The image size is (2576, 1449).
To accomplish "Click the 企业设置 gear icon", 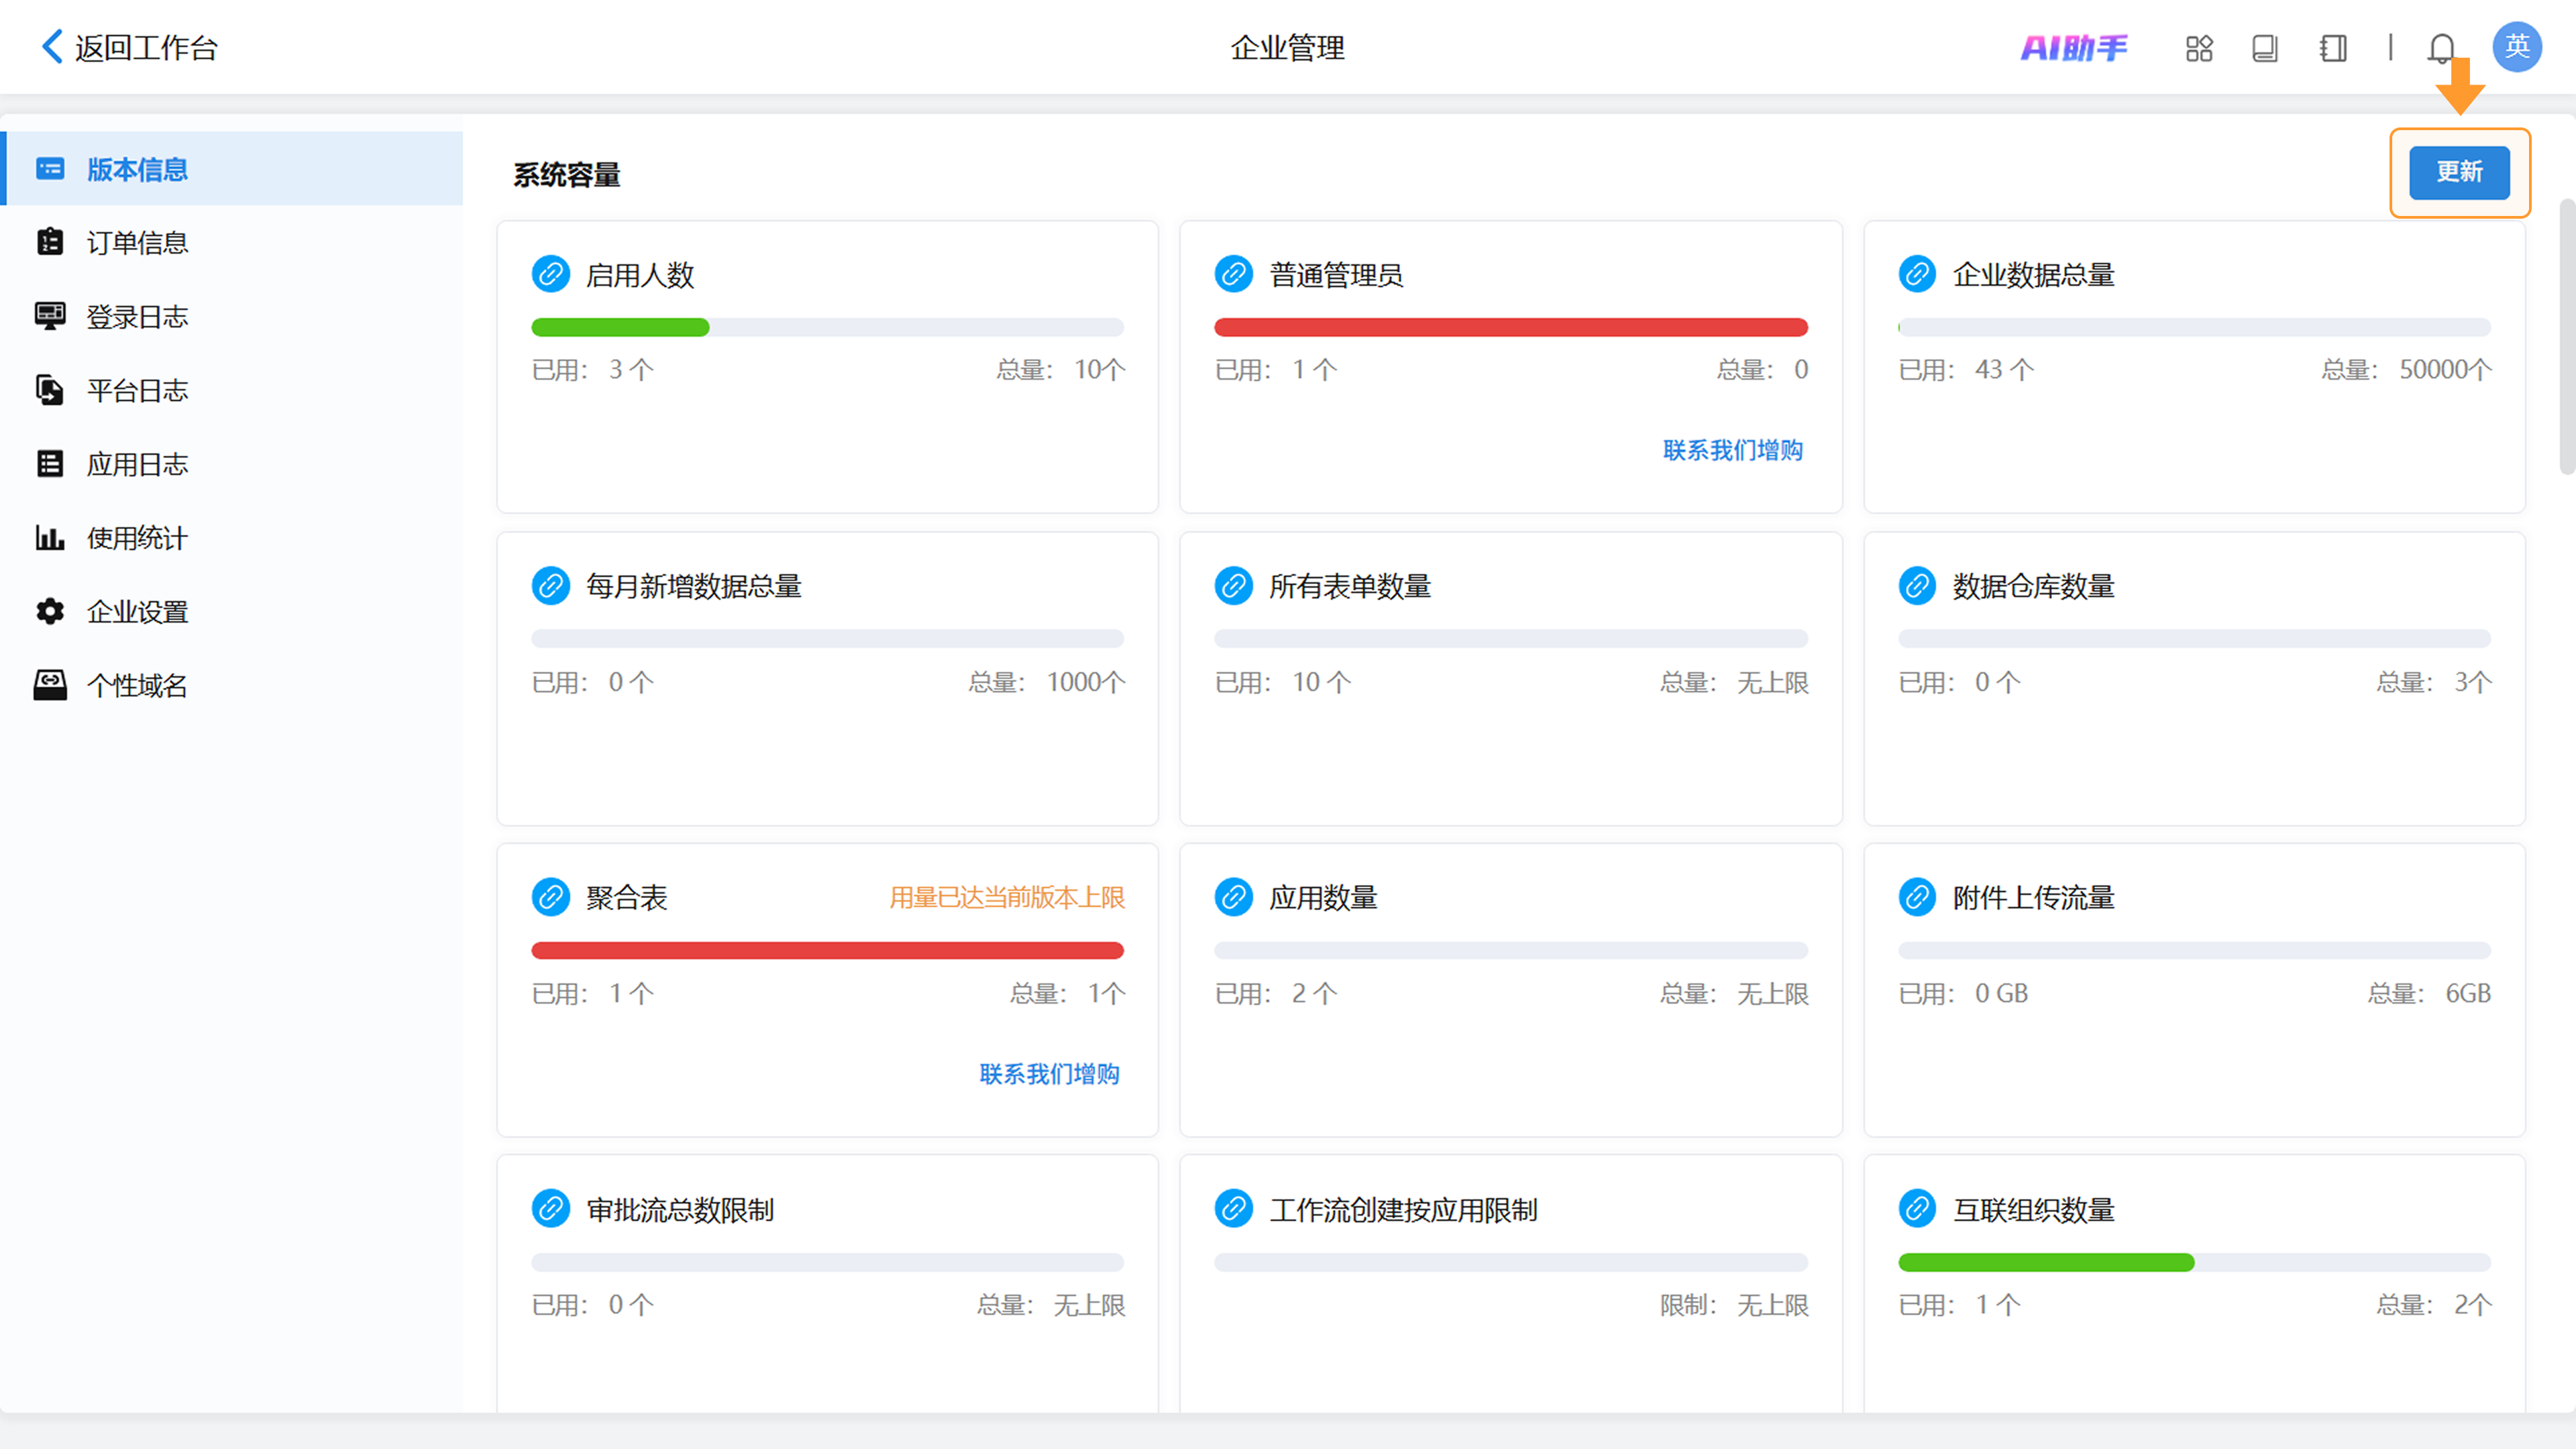I will point(50,611).
